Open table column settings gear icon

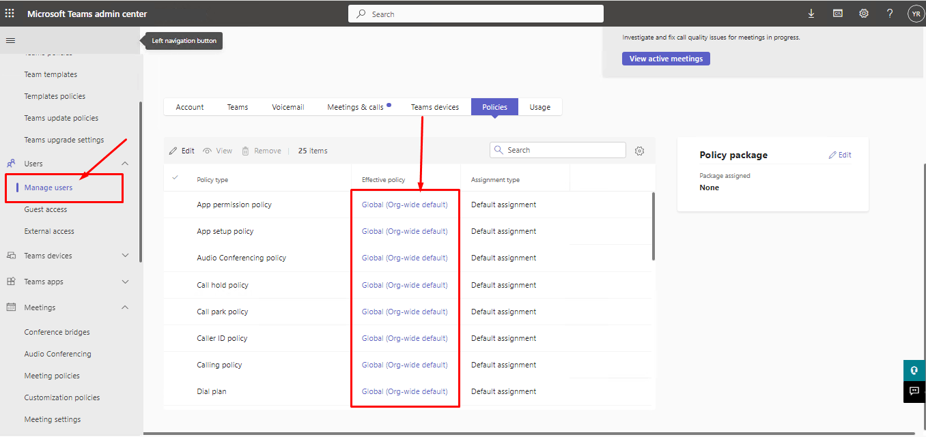tap(639, 151)
